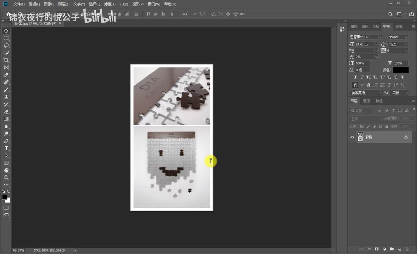Select the Path Selection tool
Viewport: 417px width, 254px height.
coord(6,156)
